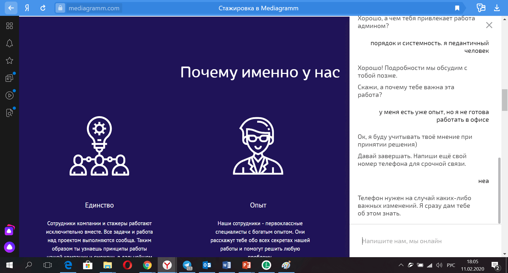The image size is (508, 273).
Task: Open the site security lock panel
Action: click(60, 8)
